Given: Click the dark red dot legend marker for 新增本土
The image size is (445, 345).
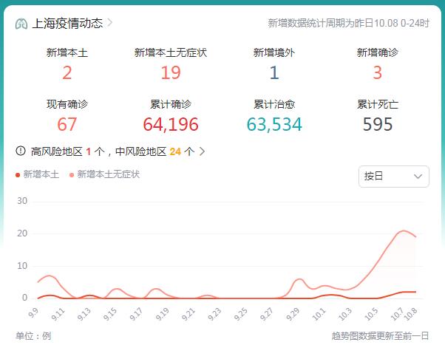Looking at the screenshot, I should click(18, 175).
